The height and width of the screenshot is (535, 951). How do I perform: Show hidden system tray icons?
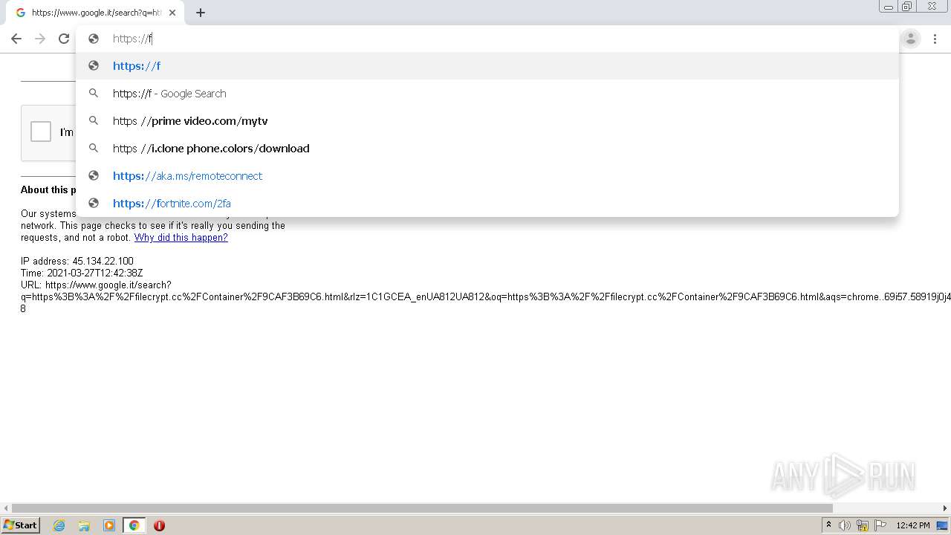(x=828, y=525)
